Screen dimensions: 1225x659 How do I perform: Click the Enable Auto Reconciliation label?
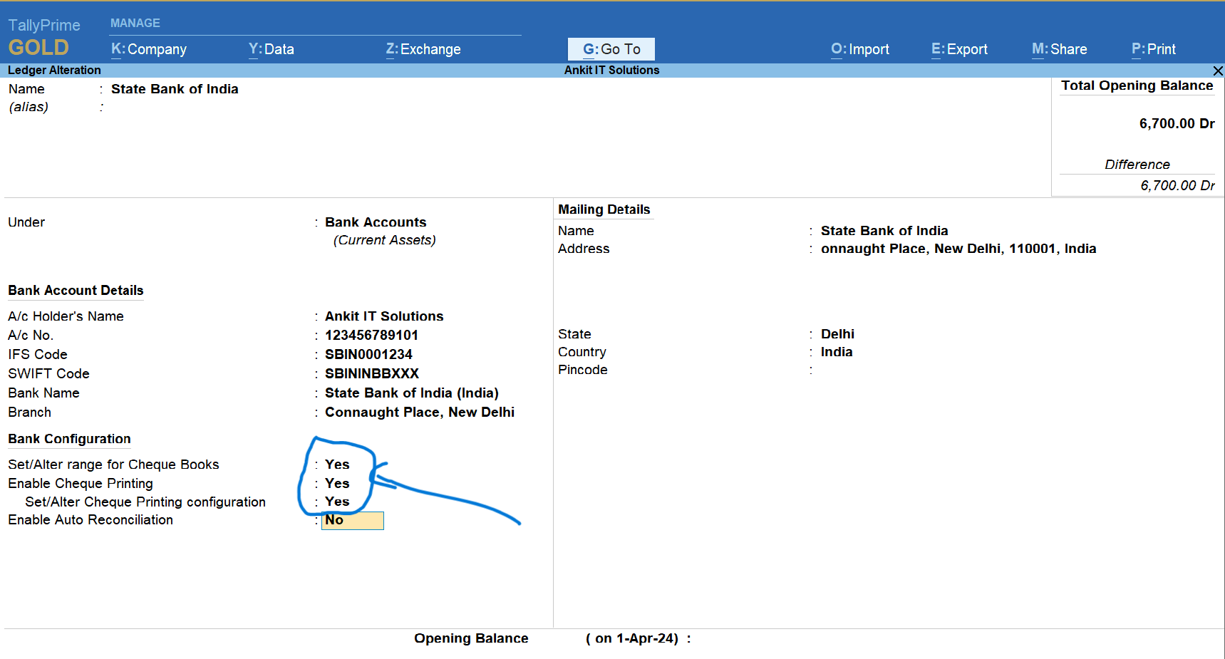pyautogui.click(x=91, y=520)
